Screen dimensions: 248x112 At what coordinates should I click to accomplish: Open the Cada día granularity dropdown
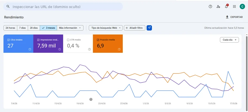tap(229, 40)
